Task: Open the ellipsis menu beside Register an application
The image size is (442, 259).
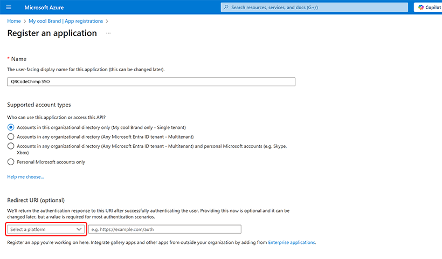Action: [108, 33]
